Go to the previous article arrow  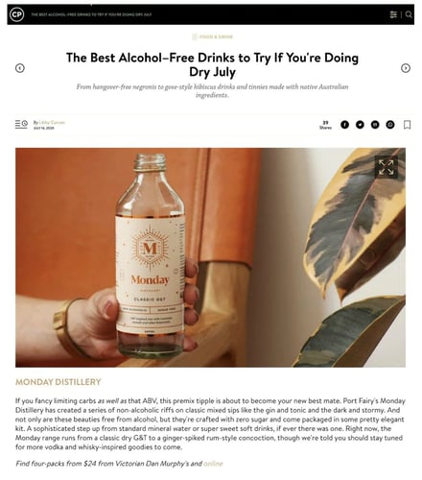click(20, 68)
